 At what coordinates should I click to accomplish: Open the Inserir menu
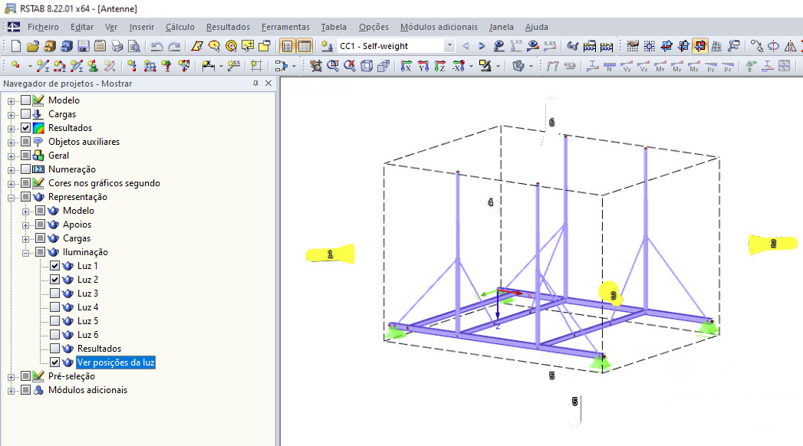click(142, 27)
